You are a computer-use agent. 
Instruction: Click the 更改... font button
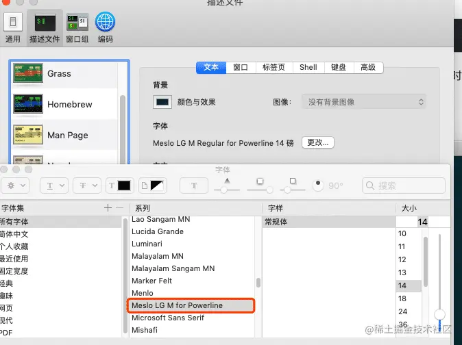[x=318, y=142]
